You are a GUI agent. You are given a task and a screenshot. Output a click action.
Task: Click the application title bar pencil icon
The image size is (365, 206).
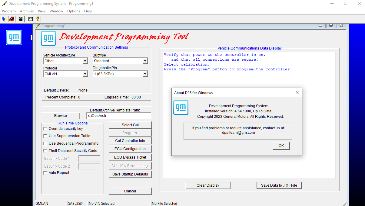click(x=5, y=4)
